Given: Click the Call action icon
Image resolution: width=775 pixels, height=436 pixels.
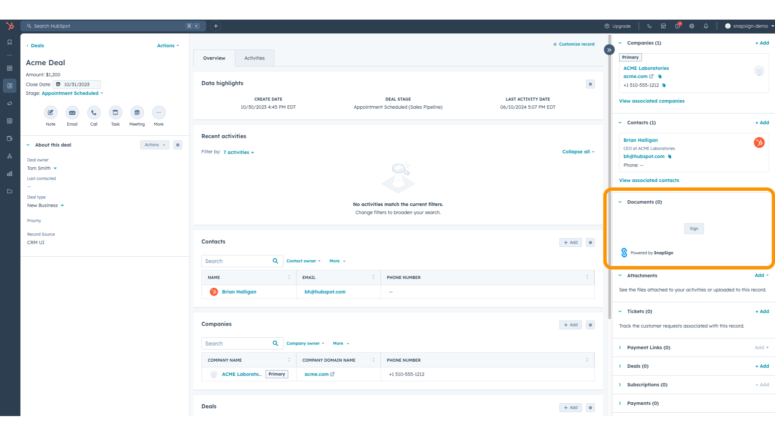Looking at the screenshot, I should click(x=94, y=112).
